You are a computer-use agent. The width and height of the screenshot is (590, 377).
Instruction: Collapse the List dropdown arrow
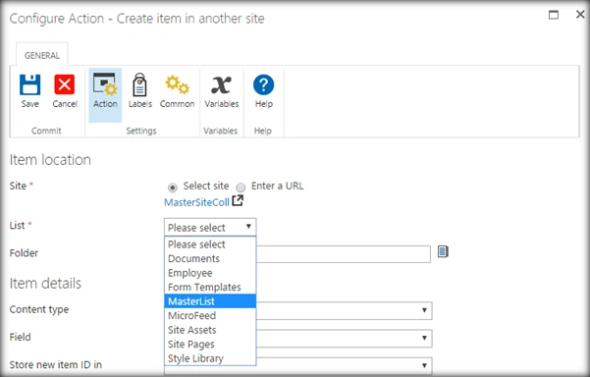(248, 227)
